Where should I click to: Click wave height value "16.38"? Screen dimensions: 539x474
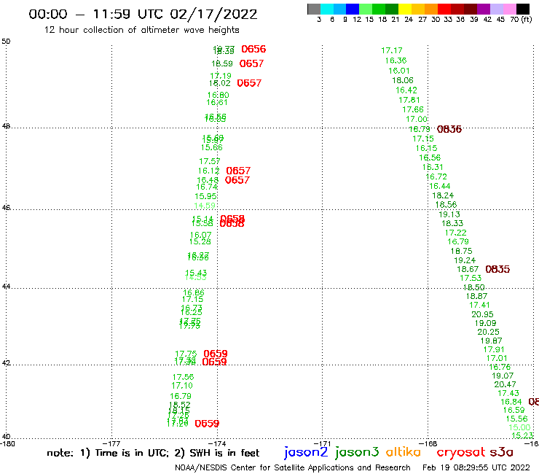pos(396,61)
